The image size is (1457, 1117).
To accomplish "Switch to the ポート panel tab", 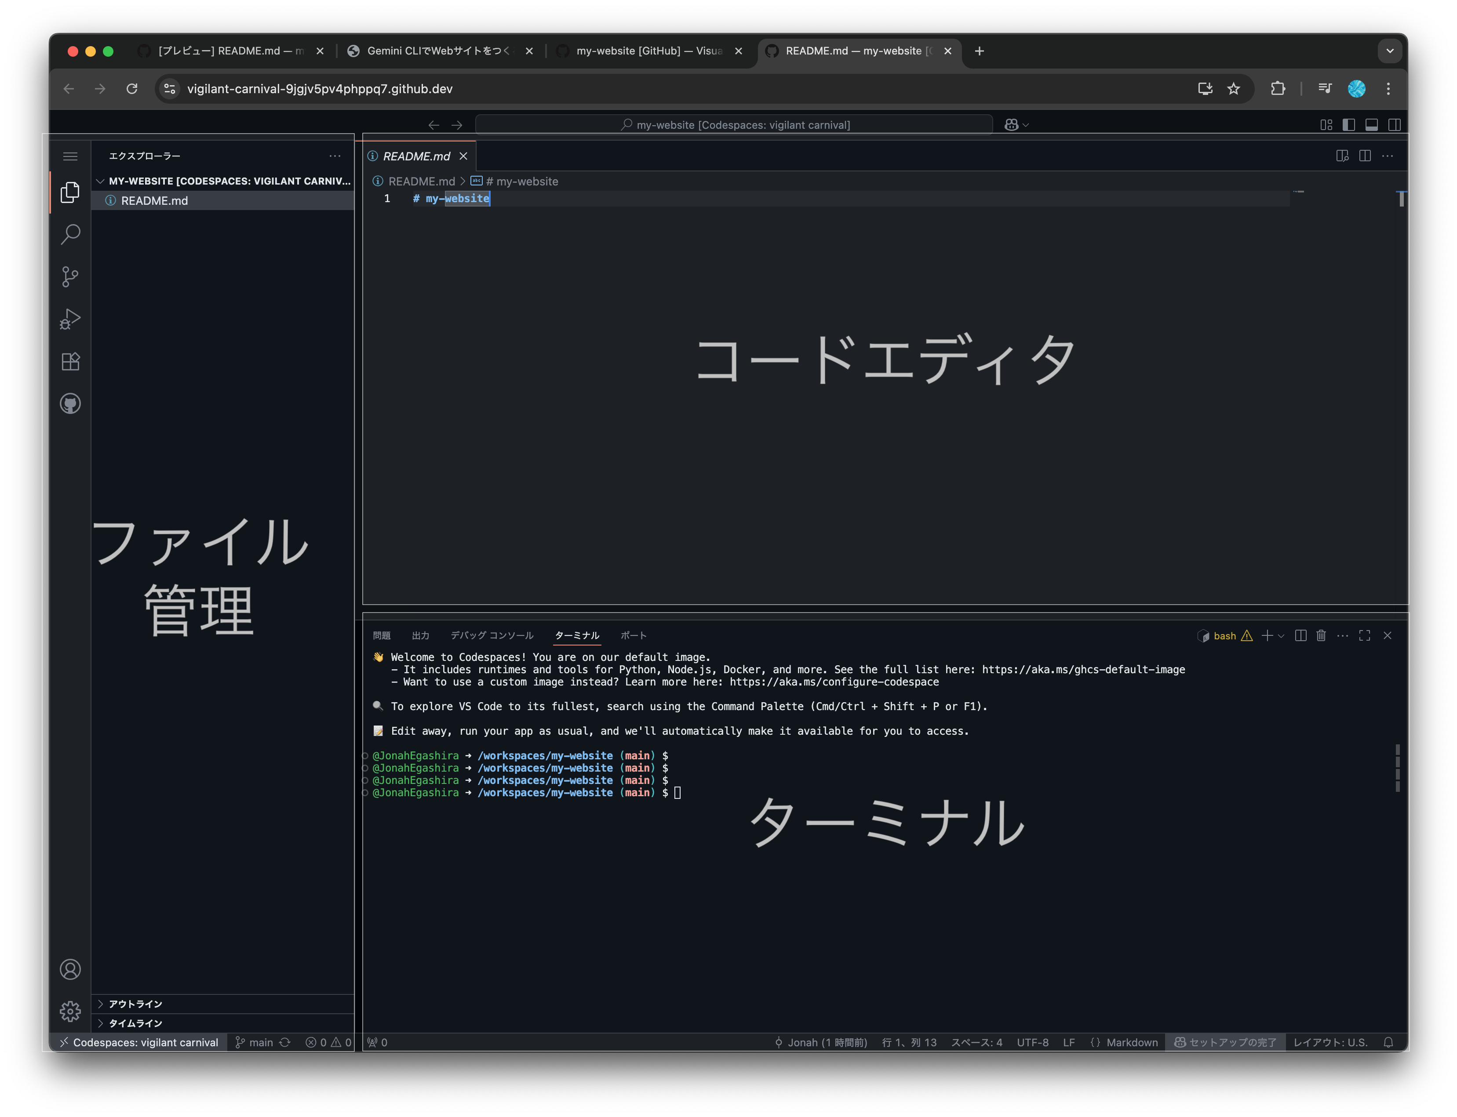I will click(x=634, y=635).
